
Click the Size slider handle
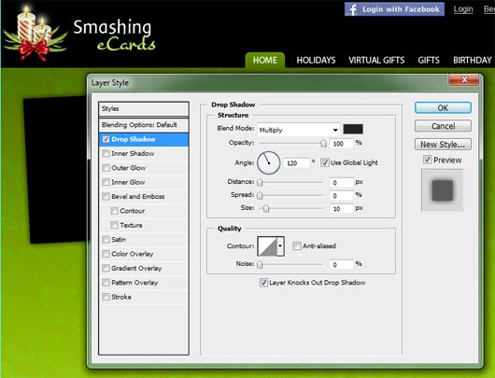coord(266,208)
